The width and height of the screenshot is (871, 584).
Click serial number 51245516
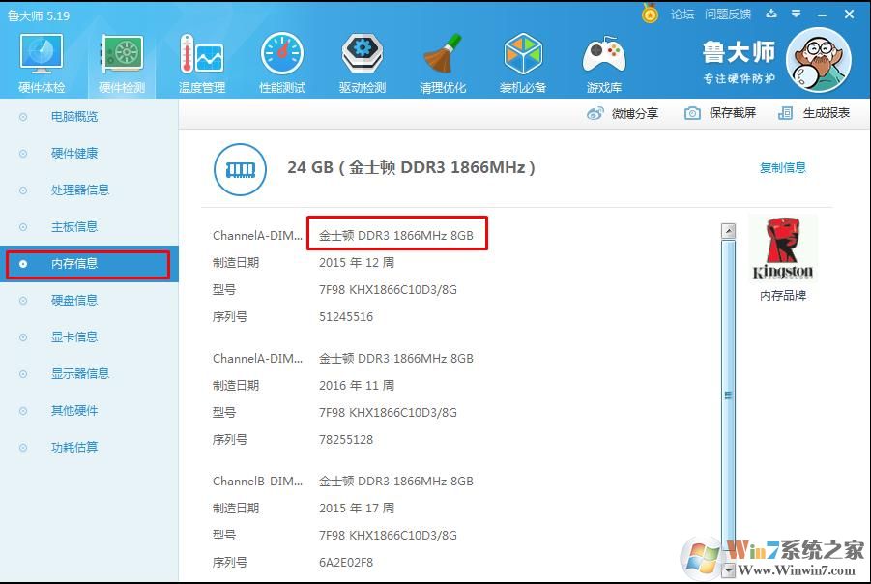(x=346, y=317)
